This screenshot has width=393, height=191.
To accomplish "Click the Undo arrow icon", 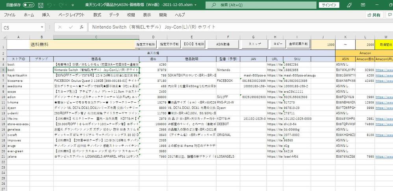I will coord(50,5).
